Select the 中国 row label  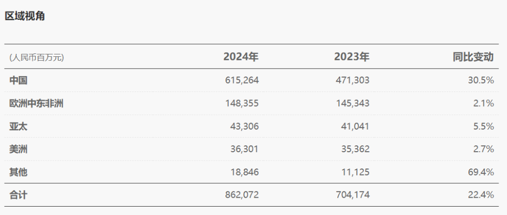coord(18,80)
